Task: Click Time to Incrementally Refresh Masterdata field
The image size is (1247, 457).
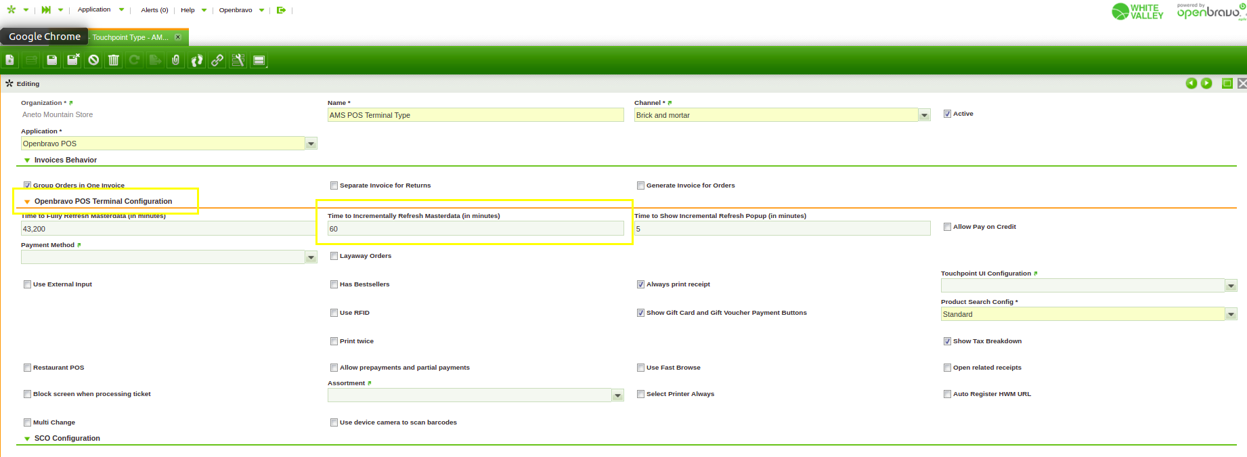Action: pos(476,229)
